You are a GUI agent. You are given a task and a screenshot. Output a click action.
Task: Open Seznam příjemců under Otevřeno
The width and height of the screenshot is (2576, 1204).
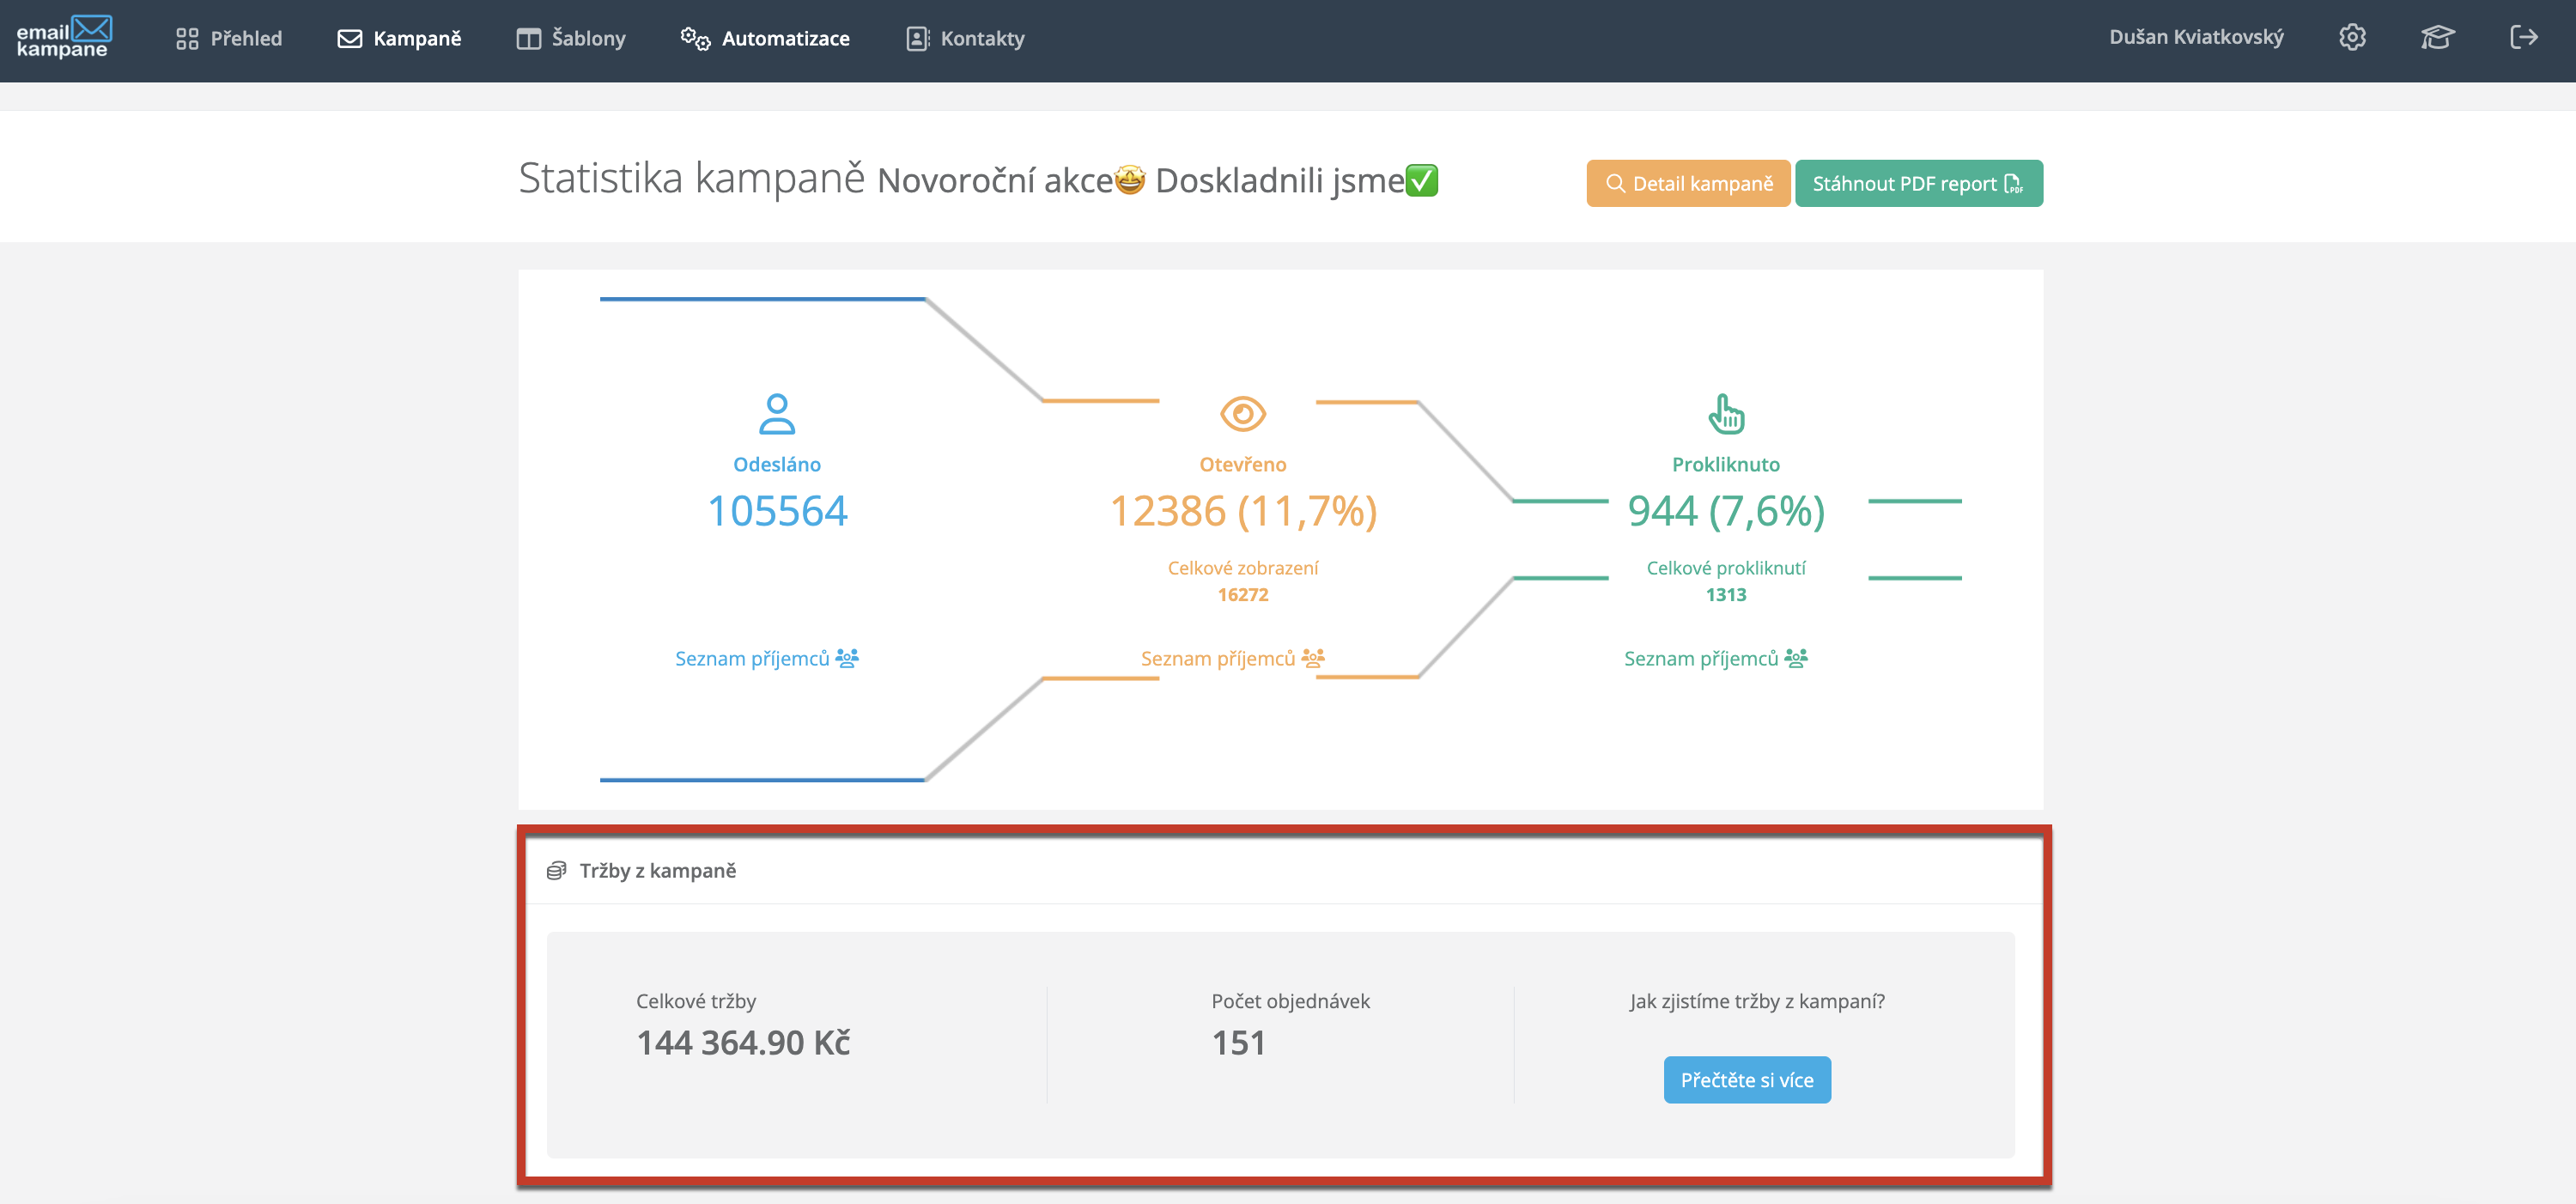click(1232, 658)
